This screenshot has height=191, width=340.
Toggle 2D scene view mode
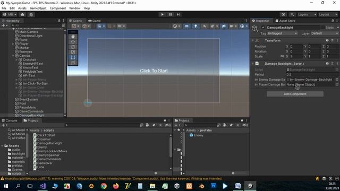pos(186,26)
